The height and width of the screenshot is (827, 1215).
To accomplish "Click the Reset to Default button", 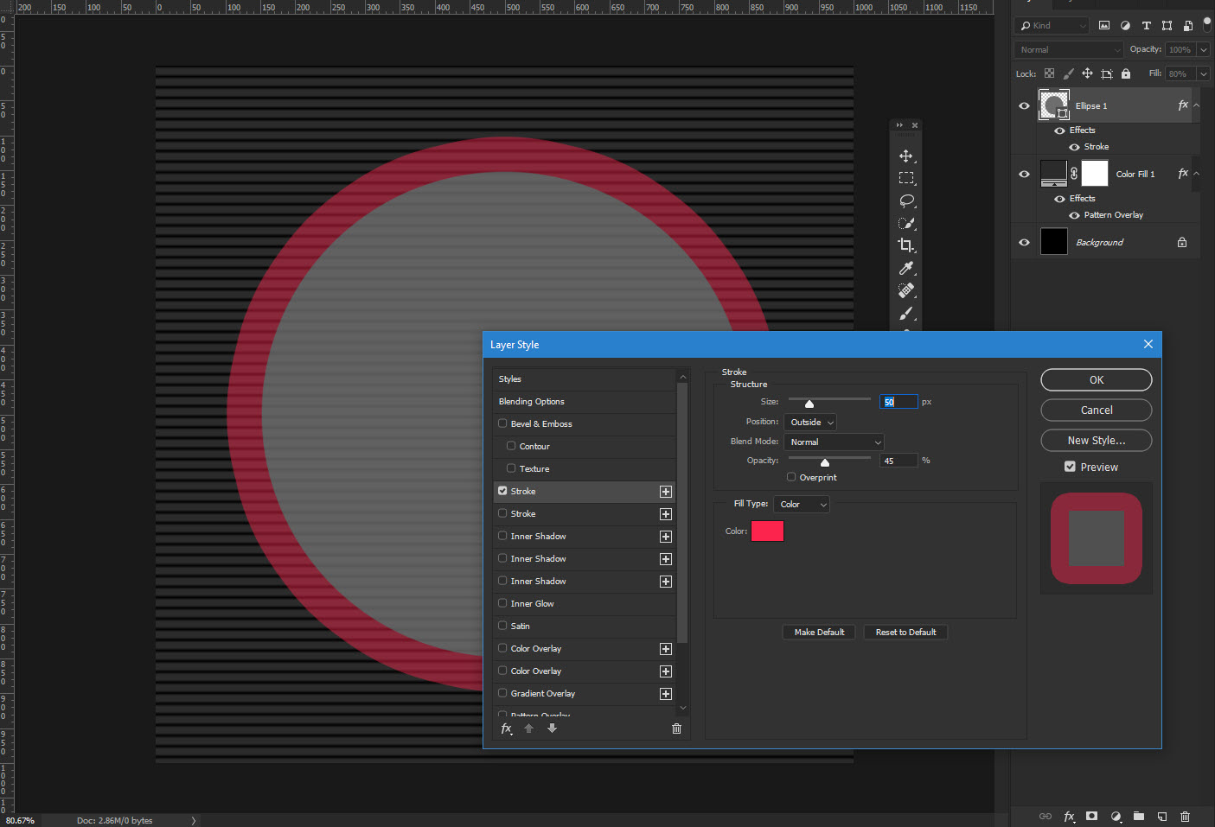I will click(905, 632).
